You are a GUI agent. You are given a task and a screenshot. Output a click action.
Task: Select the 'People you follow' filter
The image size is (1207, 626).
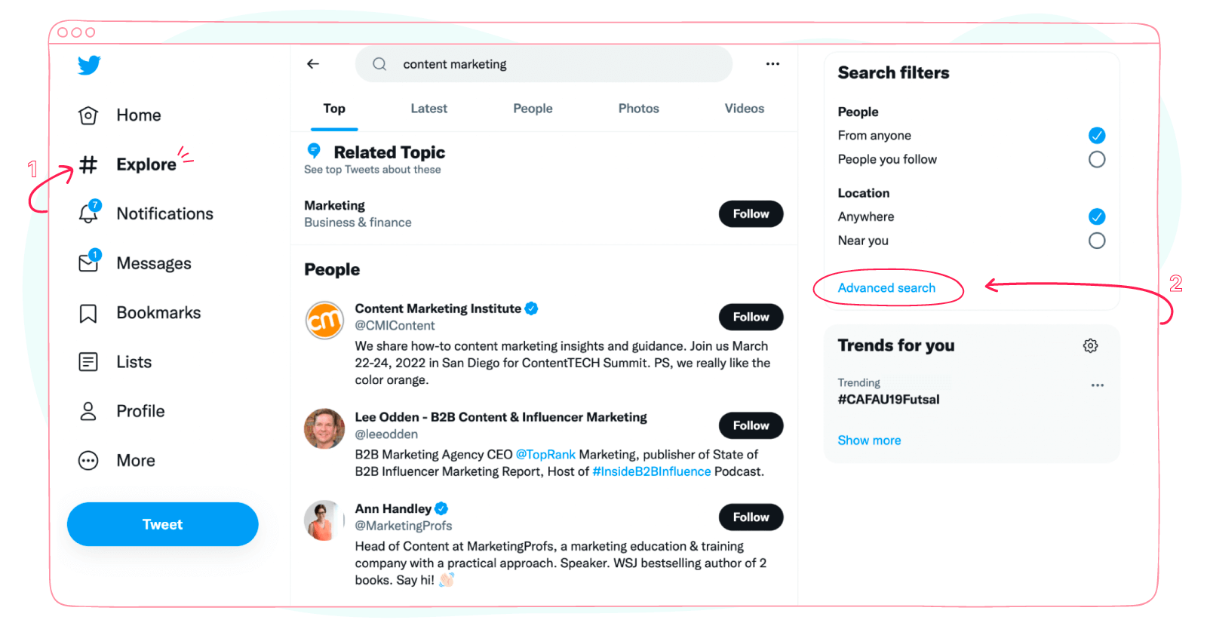click(1097, 159)
